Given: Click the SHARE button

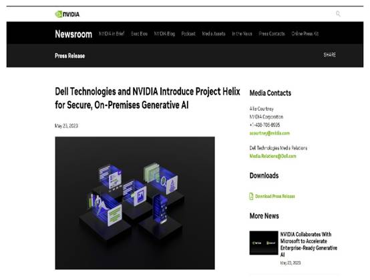Looking at the screenshot, I should [x=330, y=55].
